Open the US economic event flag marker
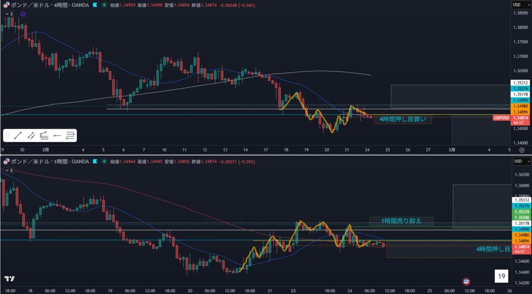This screenshot has width=532, height=294. (466, 281)
